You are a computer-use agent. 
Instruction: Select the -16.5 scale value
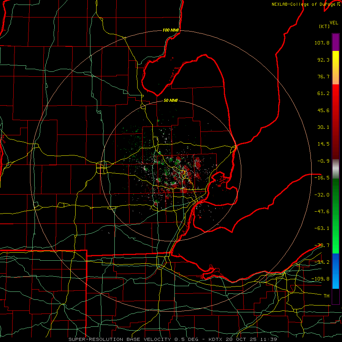322,178
